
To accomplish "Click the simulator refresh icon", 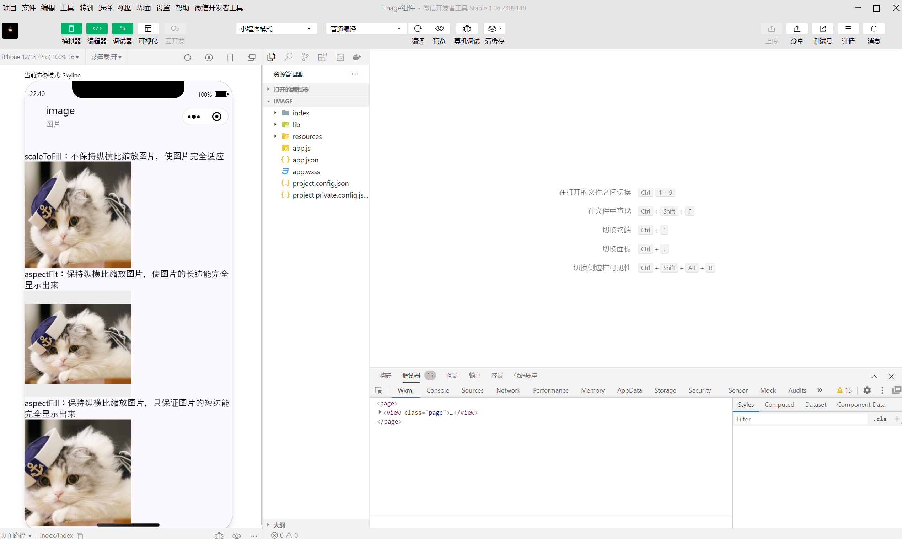I will coord(187,58).
